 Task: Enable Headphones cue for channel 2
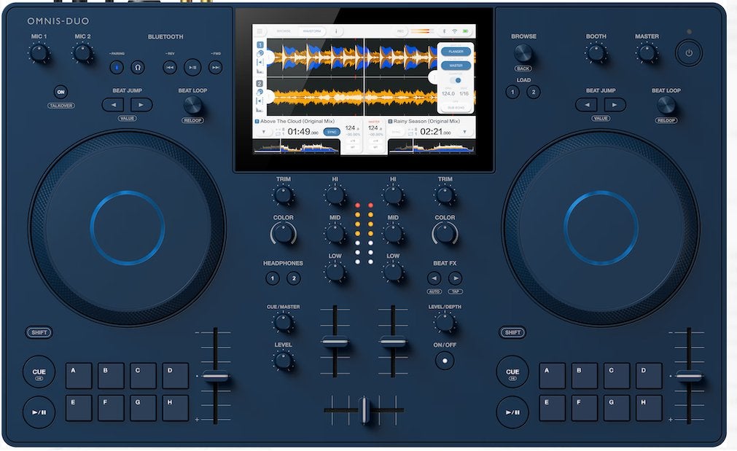click(294, 278)
